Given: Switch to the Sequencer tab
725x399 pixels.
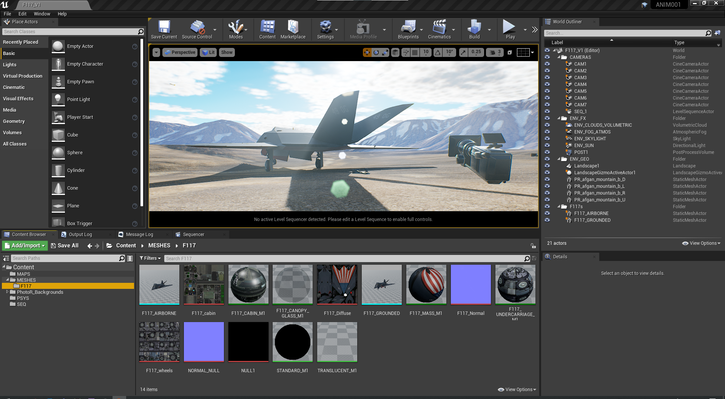Looking at the screenshot, I should (x=194, y=235).
